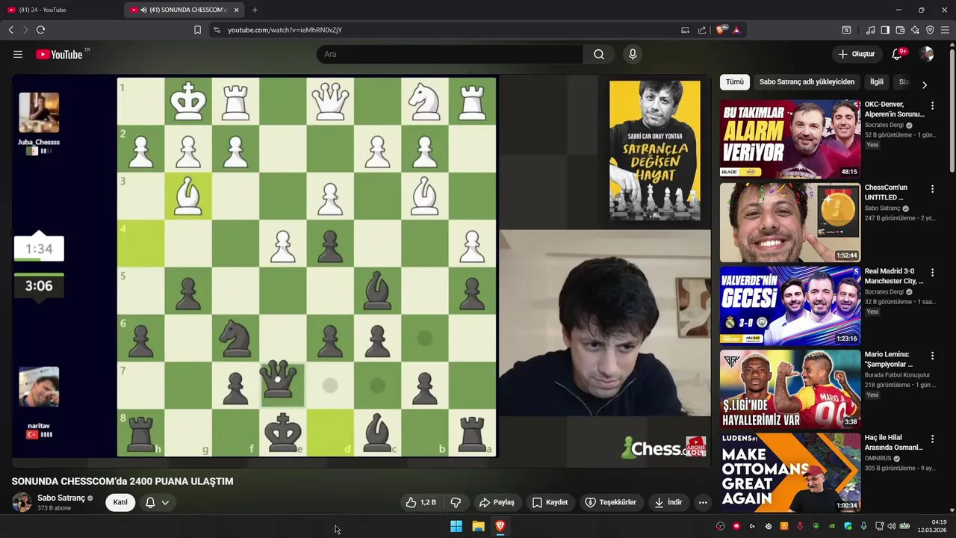
Task: Select the İlgili filter chip
Action: pyautogui.click(x=877, y=82)
